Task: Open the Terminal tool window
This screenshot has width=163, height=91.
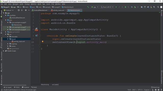Action: tap(25, 87)
